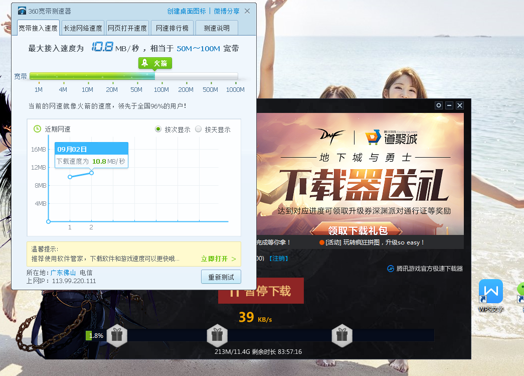Click the middle gift box on progress bar
This screenshot has height=376, width=524.
coord(217,335)
